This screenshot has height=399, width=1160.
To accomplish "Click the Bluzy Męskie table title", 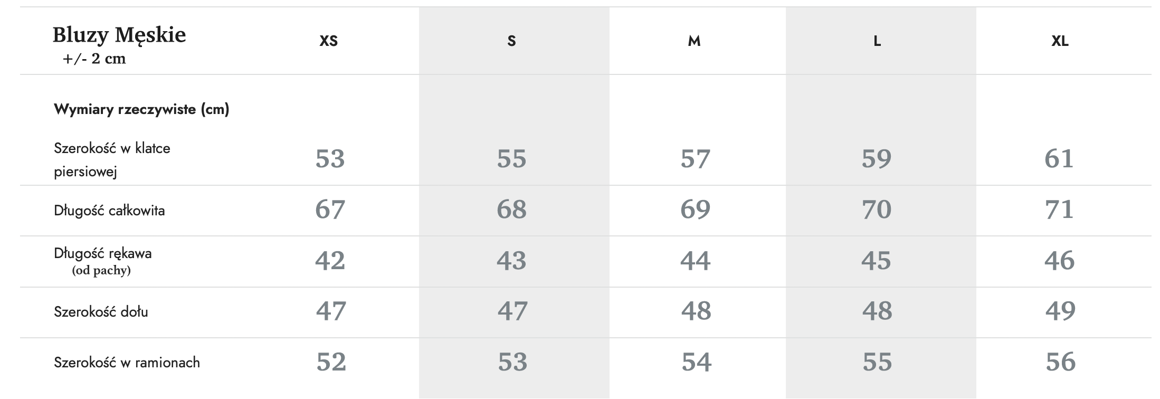I will pyautogui.click(x=119, y=35).
